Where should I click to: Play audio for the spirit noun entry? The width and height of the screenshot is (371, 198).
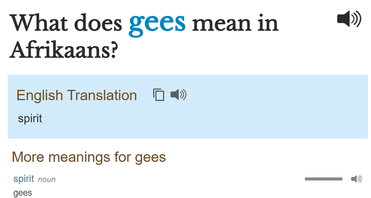pyautogui.click(x=356, y=179)
